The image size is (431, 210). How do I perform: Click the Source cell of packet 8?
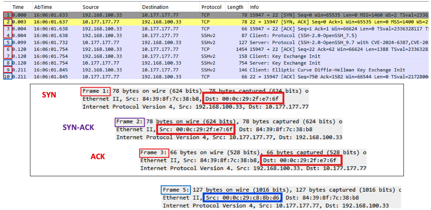(x=101, y=62)
